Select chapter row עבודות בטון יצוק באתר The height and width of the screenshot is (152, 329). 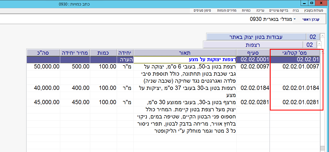coord(256,37)
